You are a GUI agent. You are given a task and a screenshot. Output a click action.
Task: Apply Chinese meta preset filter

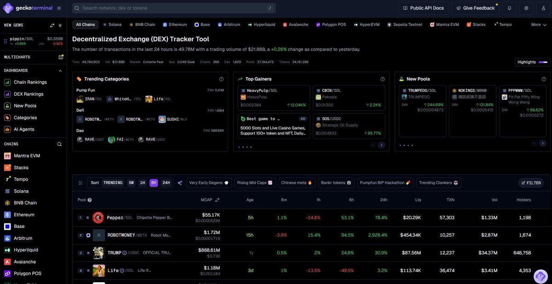[x=297, y=183]
